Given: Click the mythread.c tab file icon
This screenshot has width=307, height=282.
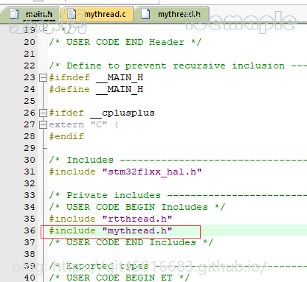Looking at the screenshot, I should point(72,14).
